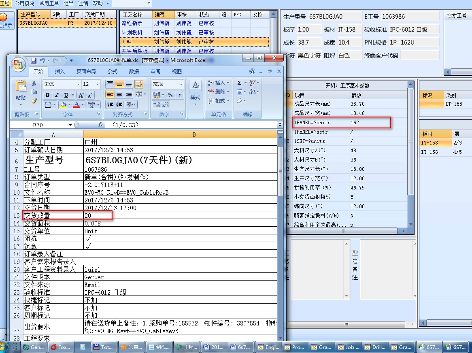Switch to 插入 ribbon tab
The width and height of the screenshot is (472, 353).
(x=60, y=71)
